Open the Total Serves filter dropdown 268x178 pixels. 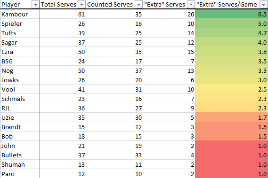click(x=81, y=5)
